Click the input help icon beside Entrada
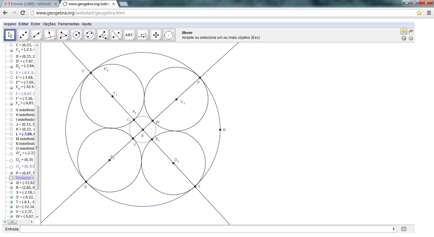Image resolution: width=434 pixels, height=237 pixels. click(404, 229)
